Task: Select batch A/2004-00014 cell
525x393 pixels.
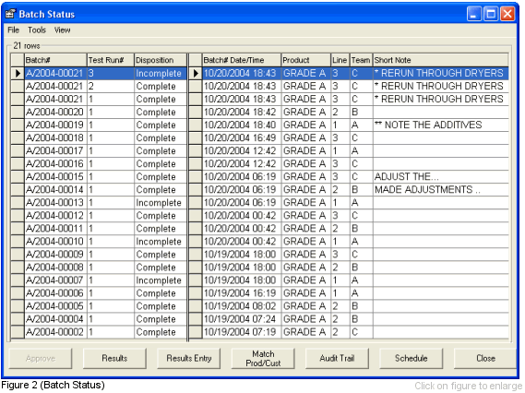Action: click(55, 190)
